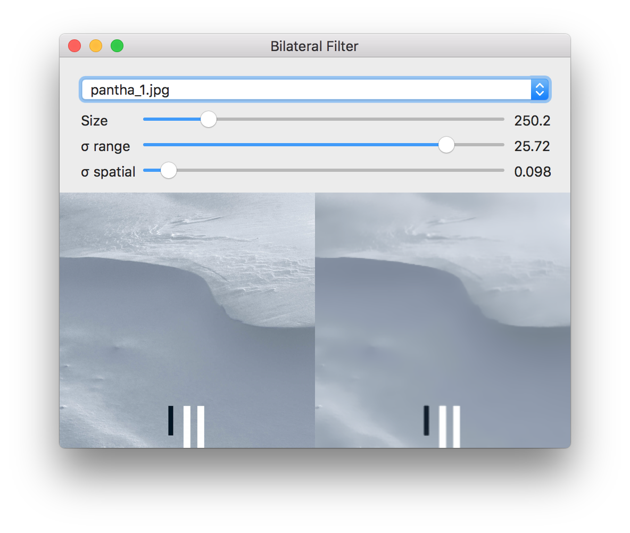Click the σ spatial slider knob
Viewport: 630px width, 533px height.
point(168,170)
